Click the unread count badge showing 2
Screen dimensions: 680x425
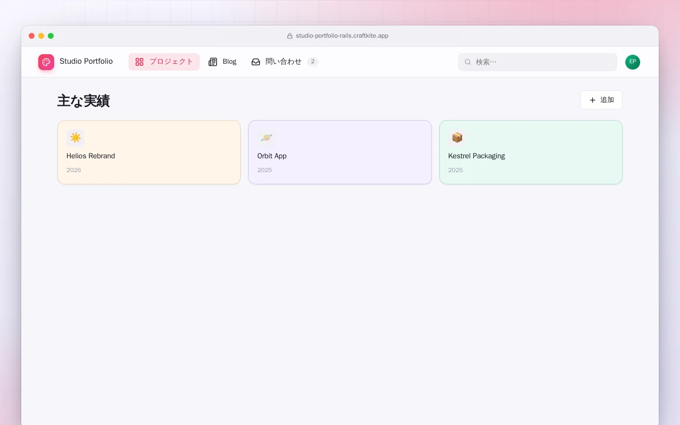pos(313,62)
